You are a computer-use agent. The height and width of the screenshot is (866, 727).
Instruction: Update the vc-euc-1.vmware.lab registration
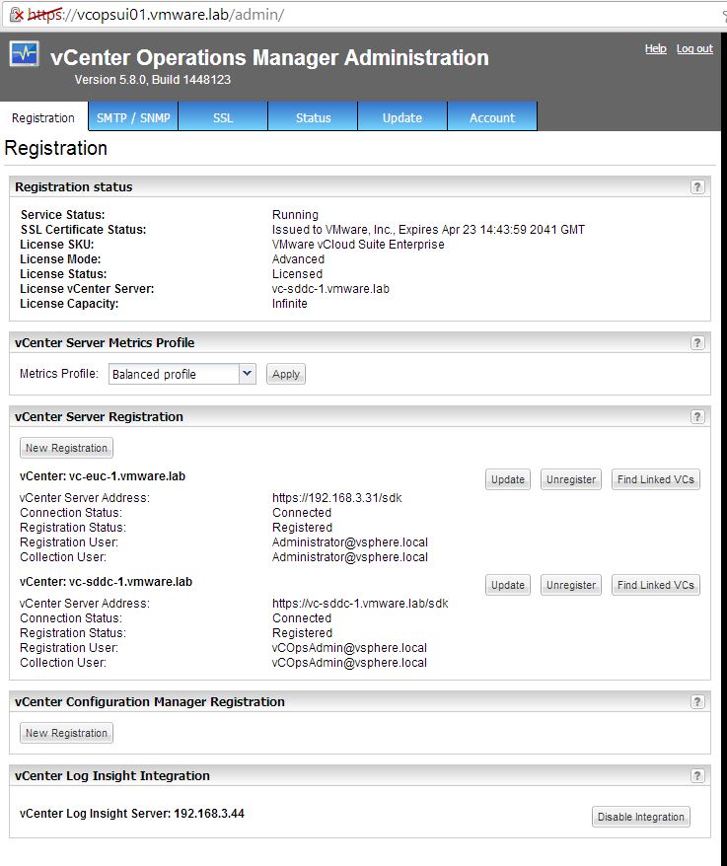508,479
